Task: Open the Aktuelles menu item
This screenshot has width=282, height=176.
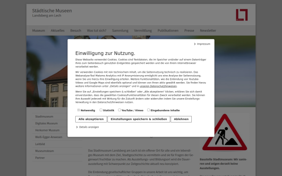Action: pos(57,31)
